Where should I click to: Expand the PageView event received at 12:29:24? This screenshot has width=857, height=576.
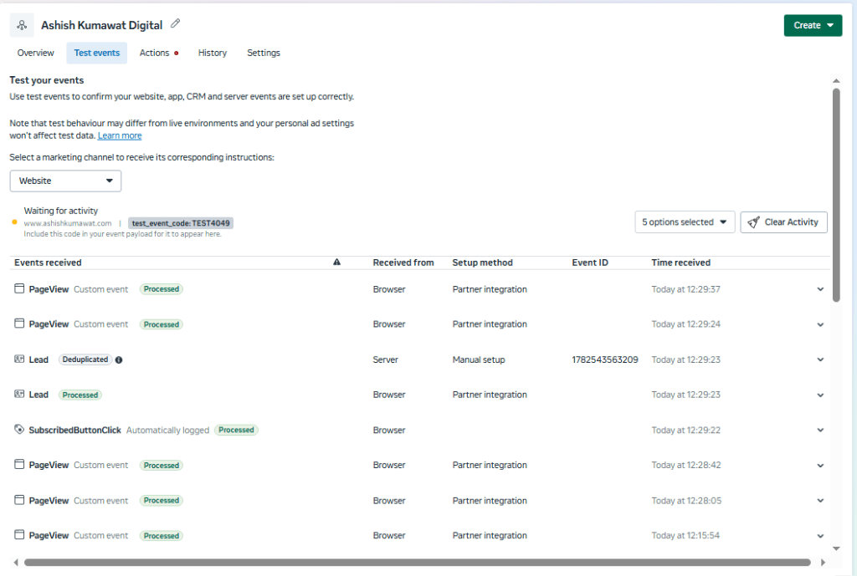[820, 324]
